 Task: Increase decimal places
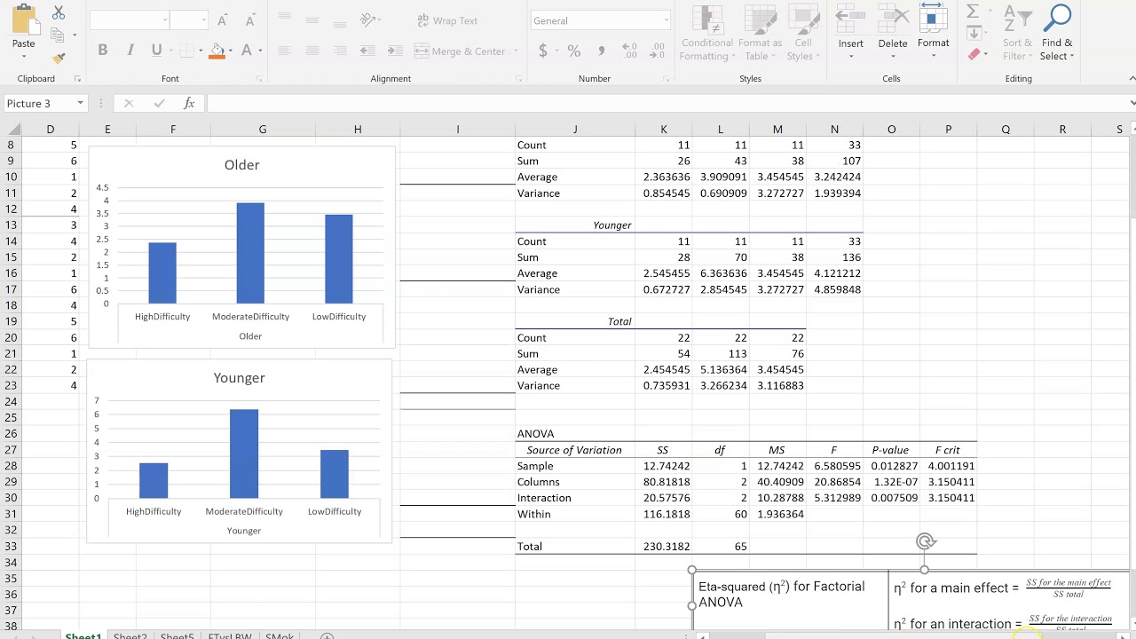coord(630,51)
